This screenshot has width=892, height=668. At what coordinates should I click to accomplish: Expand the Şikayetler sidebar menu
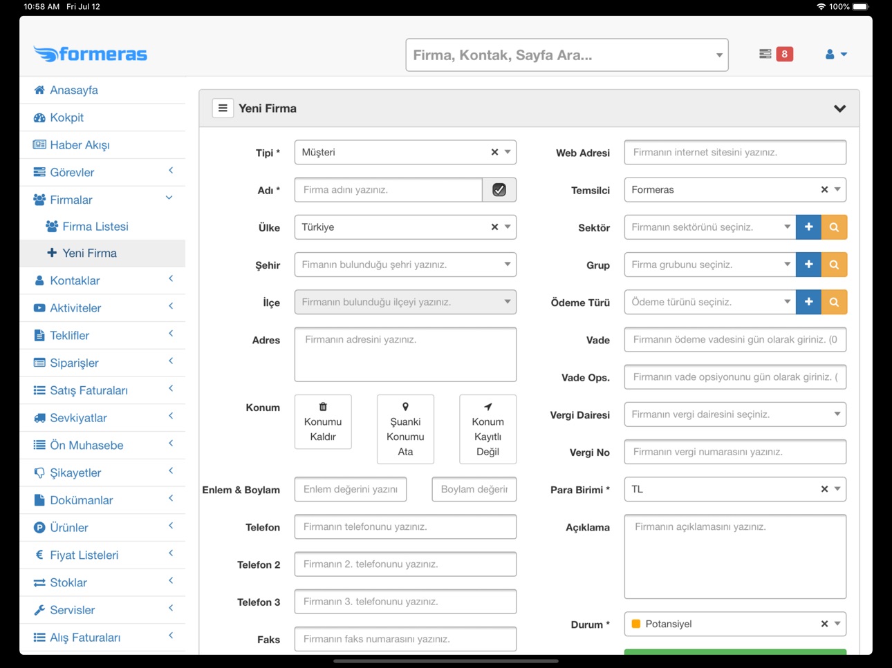click(102, 473)
